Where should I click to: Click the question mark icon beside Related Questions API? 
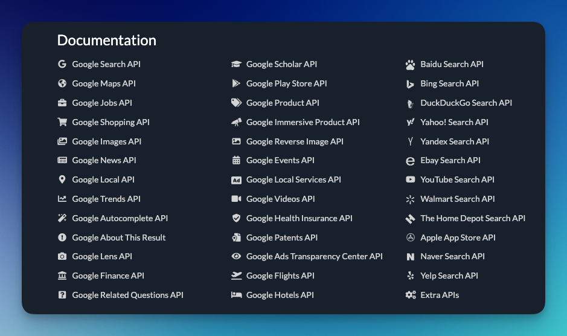point(62,295)
